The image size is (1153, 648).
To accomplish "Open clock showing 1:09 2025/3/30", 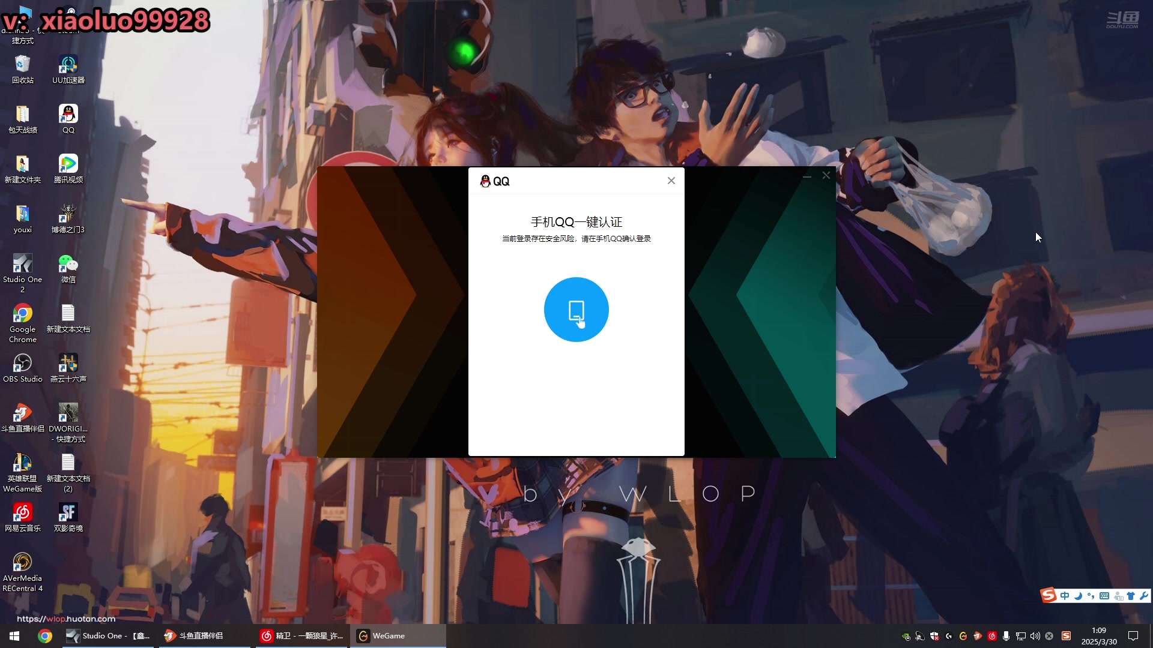I will (x=1099, y=636).
